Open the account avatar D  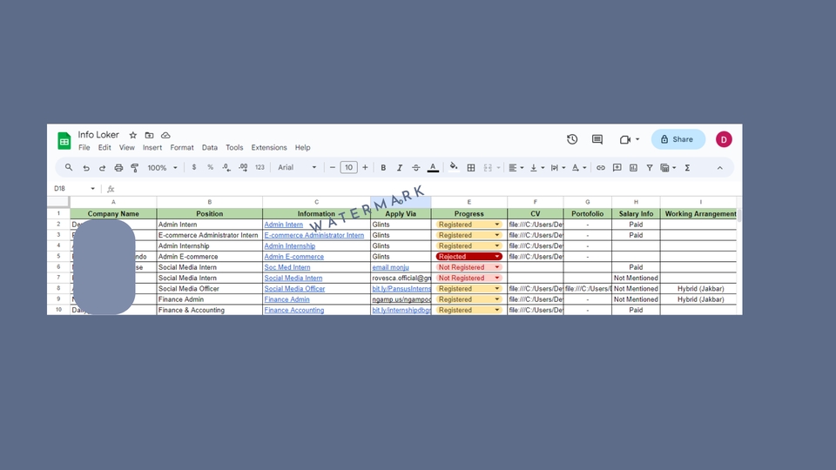[724, 139]
